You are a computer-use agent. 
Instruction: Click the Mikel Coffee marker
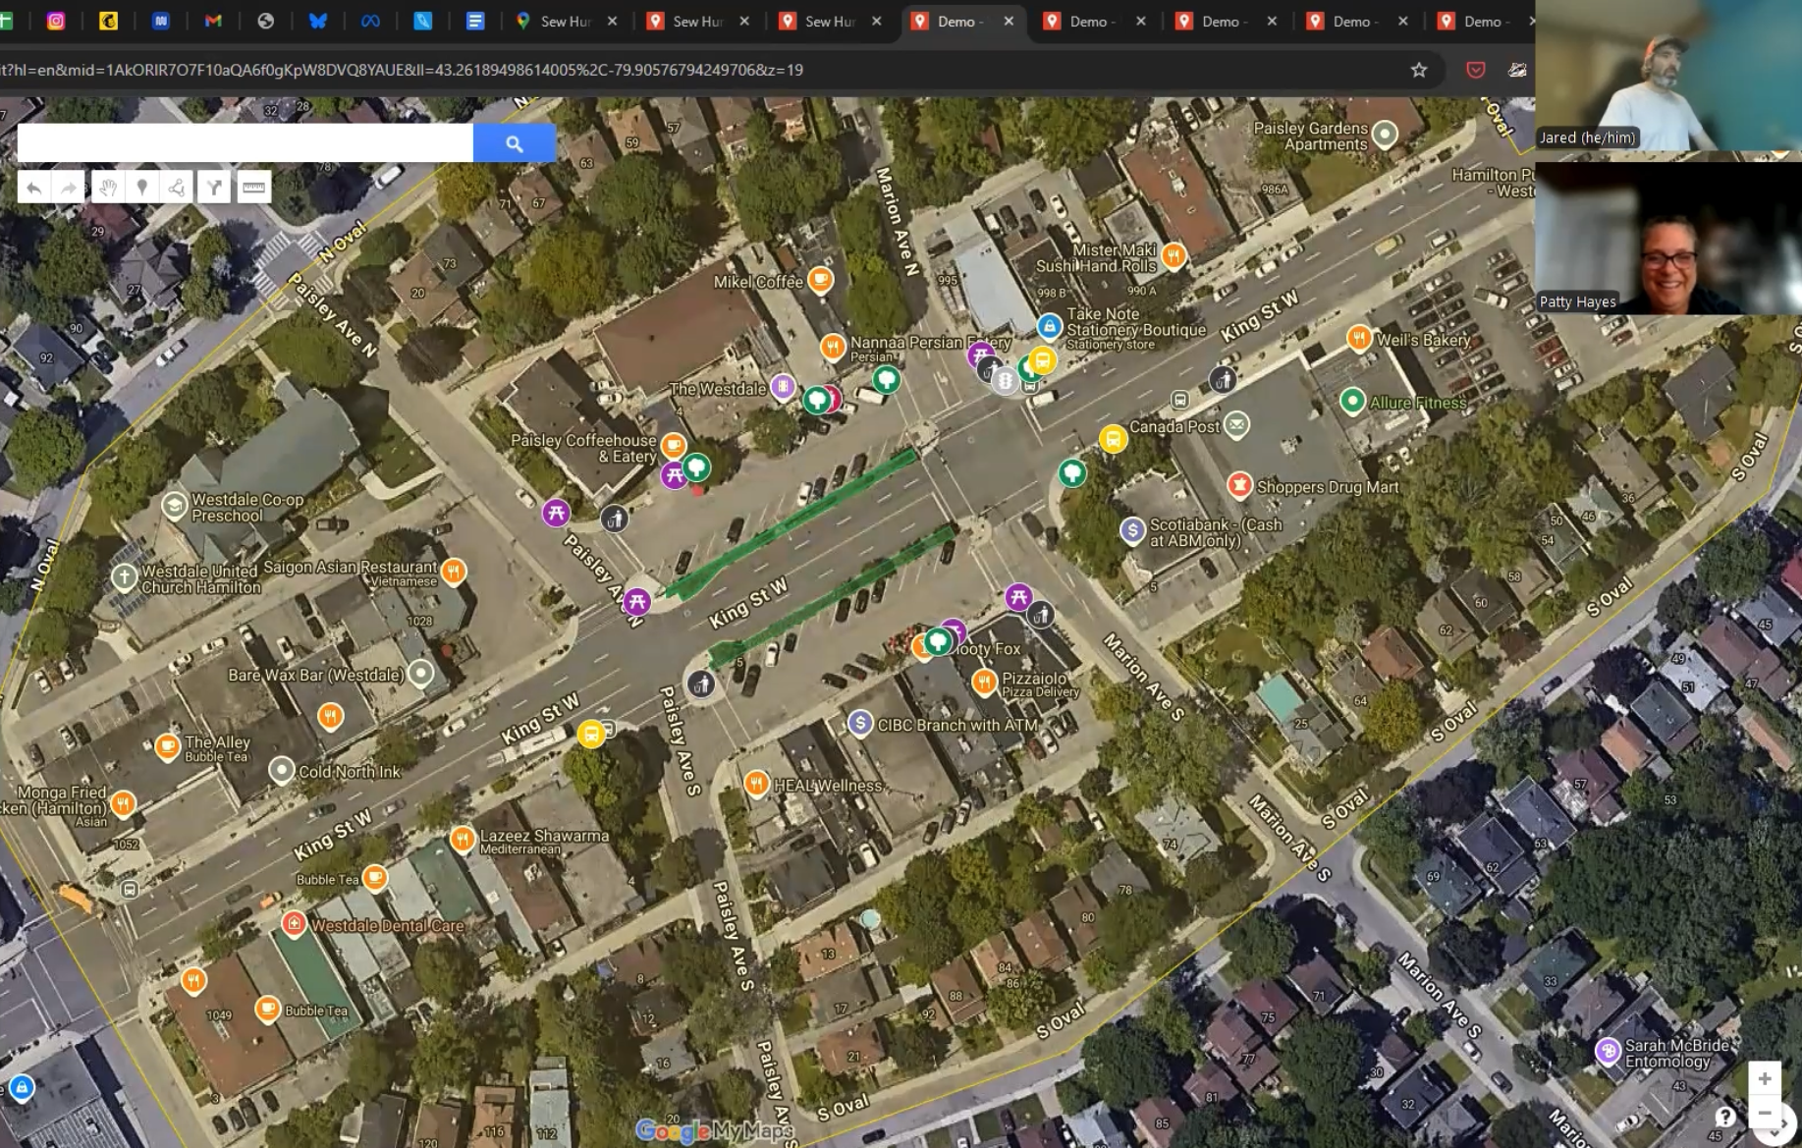[820, 280]
